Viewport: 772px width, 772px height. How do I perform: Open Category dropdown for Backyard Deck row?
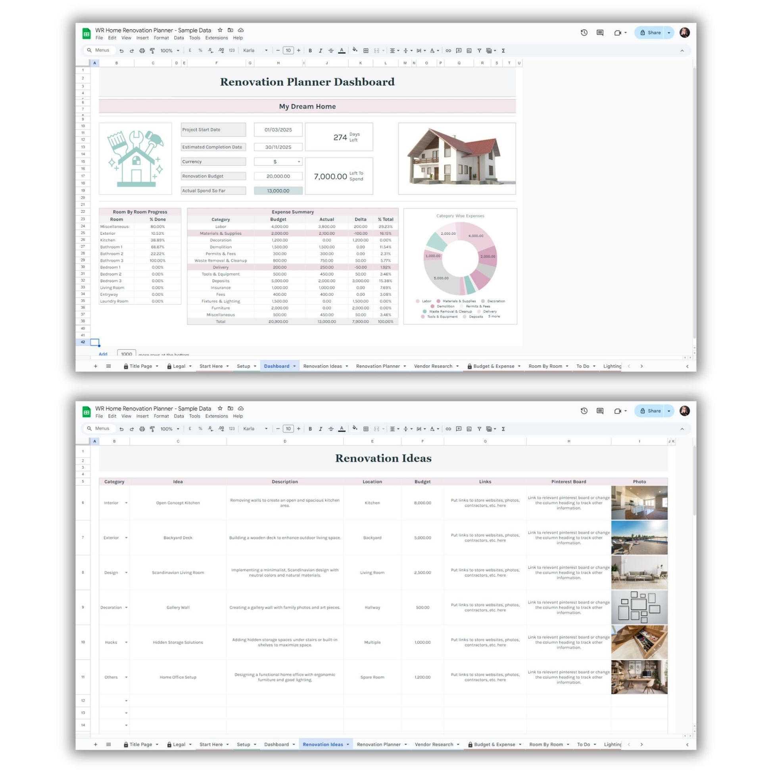pos(126,538)
